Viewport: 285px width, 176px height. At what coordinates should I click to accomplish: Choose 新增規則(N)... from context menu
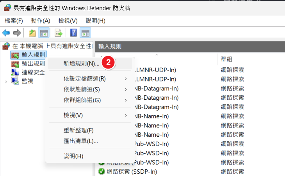[x=90, y=63]
